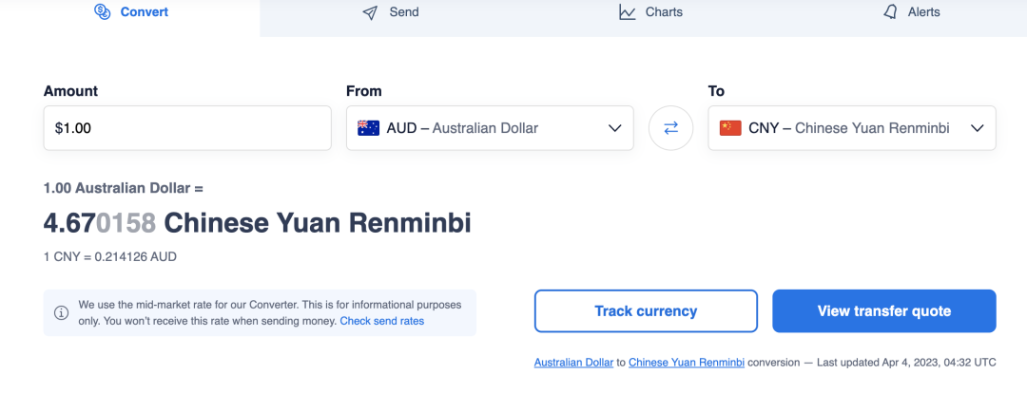Click the Charts line graph icon
The width and height of the screenshot is (1027, 412).
pyautogui.click(x=628, y=12)
